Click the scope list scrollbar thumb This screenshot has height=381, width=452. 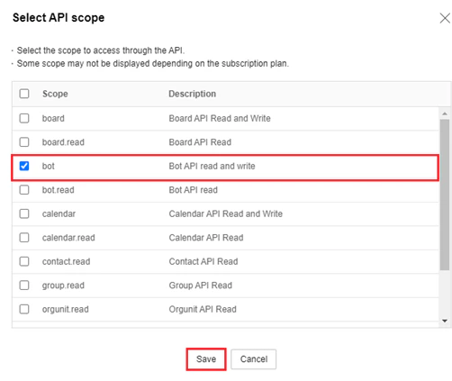445,195
